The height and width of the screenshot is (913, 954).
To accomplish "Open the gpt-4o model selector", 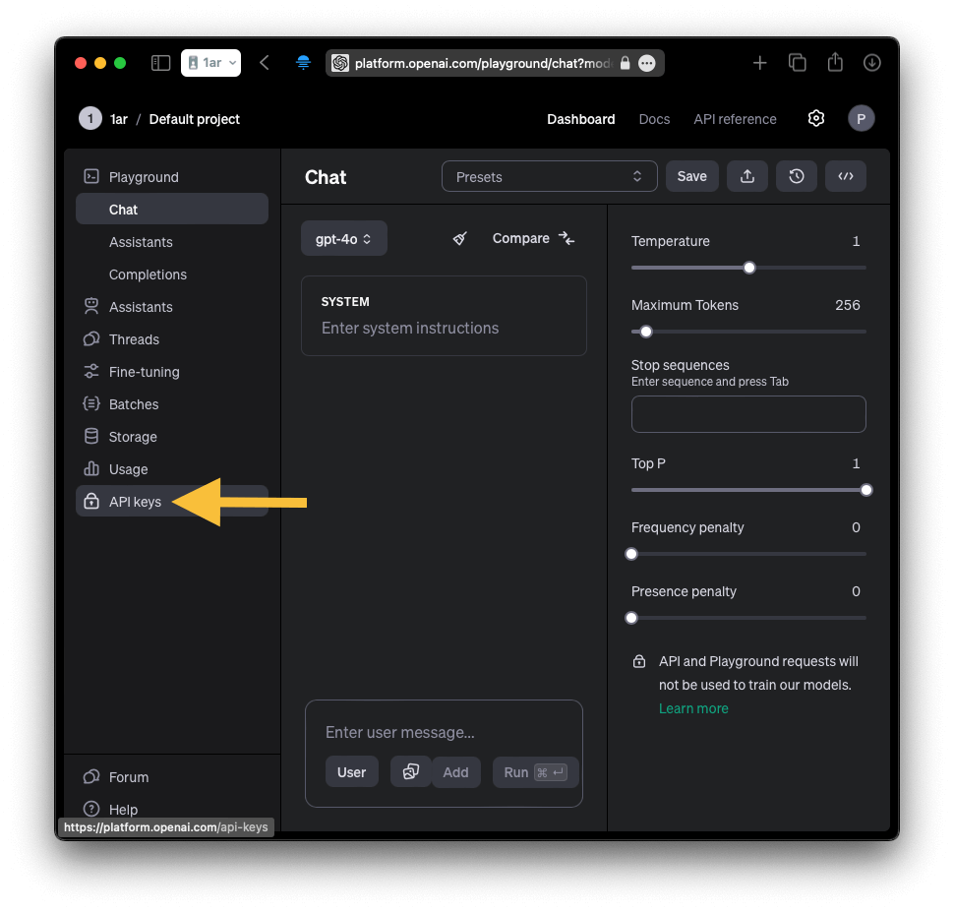I will 344,239.
